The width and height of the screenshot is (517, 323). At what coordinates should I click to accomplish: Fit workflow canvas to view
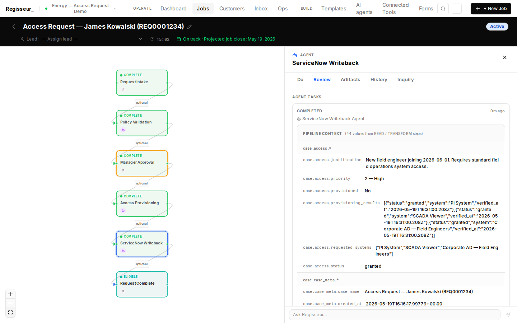(x=10, y=313)
